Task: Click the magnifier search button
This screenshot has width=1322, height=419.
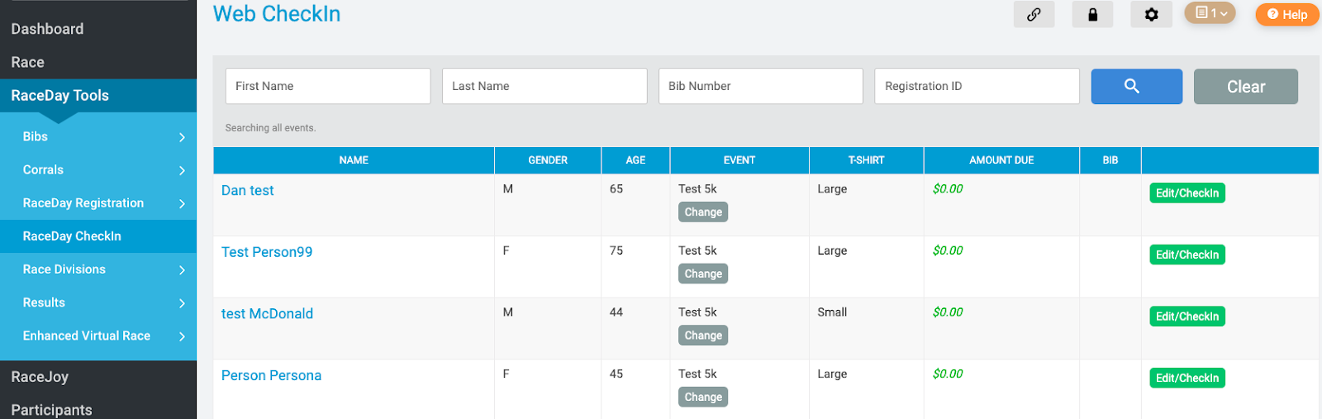Action: [1136, 86]
